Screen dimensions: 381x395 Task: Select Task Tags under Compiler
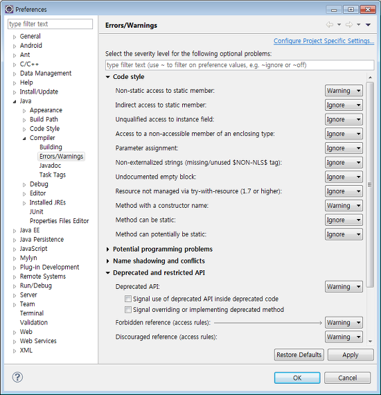point(53,175)
